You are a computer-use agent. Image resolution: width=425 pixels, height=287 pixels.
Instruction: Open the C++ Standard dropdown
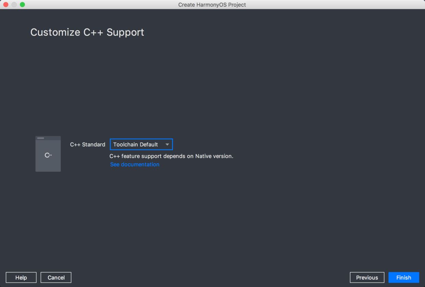pos(141,144)
